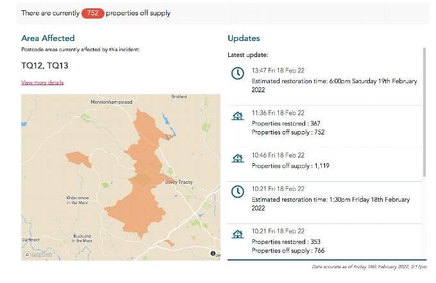Click the TQ12, TQ13 postcode text
This screenshot has width=436, height=283.
pos(45,65)
